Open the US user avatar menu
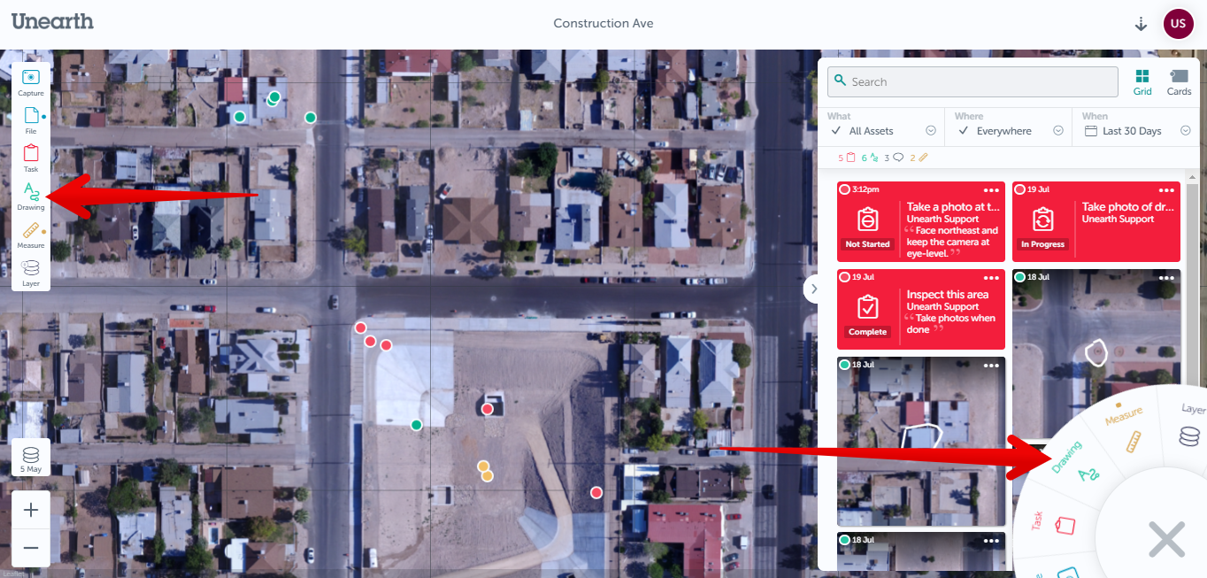 click(1178, 24)
